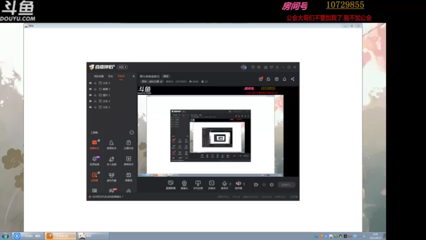The image size is (426, 240).
Task: Click the category edit pill under room title
Action: click(152, 82)
